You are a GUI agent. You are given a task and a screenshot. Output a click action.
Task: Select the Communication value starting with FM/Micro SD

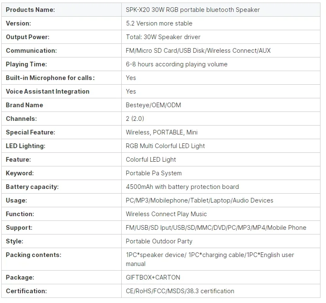point(198,50)
